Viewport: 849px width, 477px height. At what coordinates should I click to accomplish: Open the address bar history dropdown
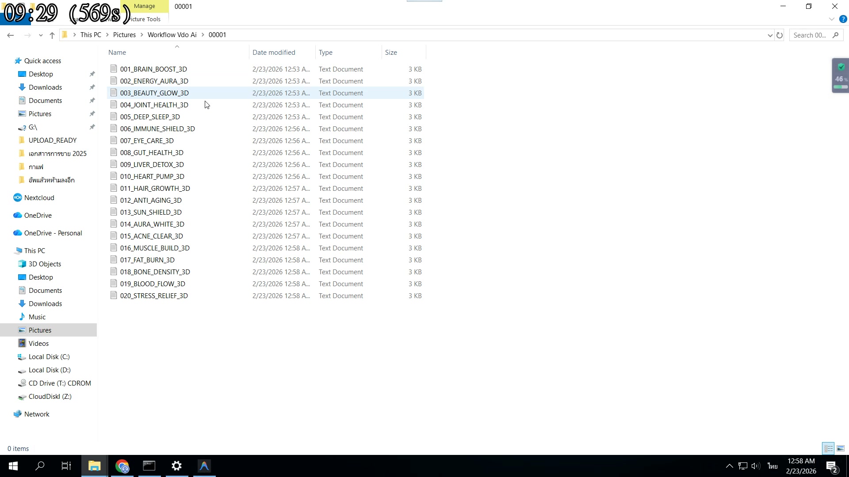point(770,35)
